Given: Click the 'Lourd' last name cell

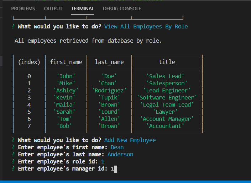Looking at the screenshot, I should point(109,112).
